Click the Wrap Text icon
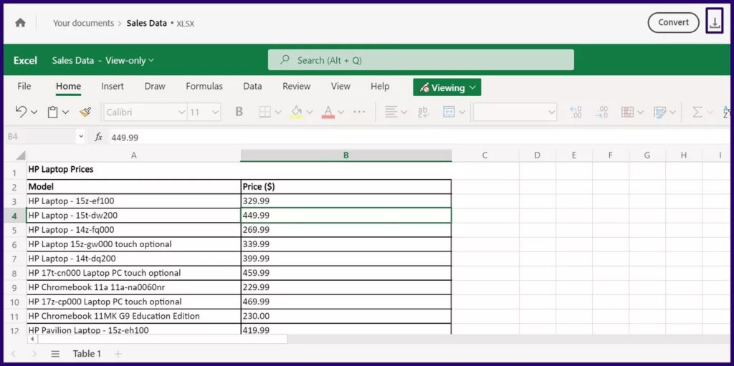This screenshot has height=366, width=734. pyautogui.click(x=423, y=112)
